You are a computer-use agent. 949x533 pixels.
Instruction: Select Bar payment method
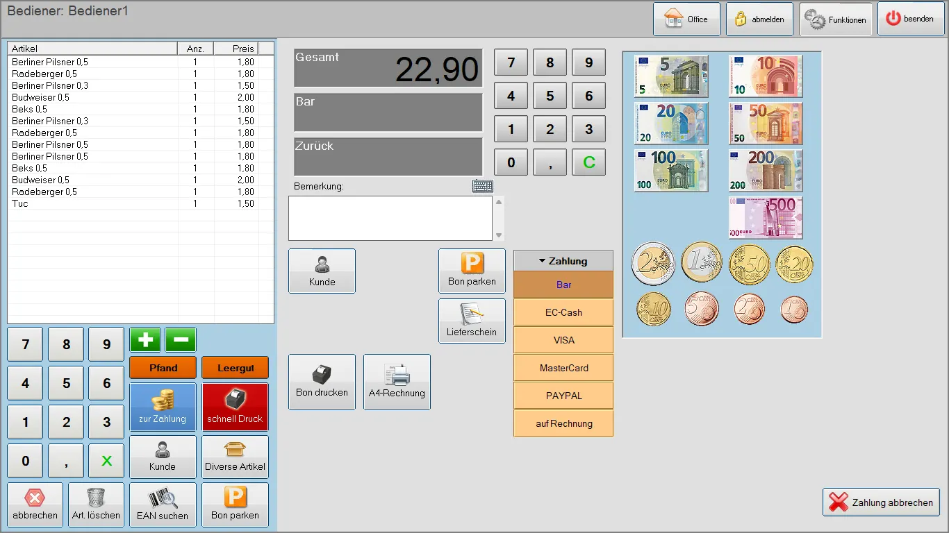coord(563,285)
